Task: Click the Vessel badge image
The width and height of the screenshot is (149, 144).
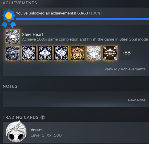Action: [x=16, y=132]
